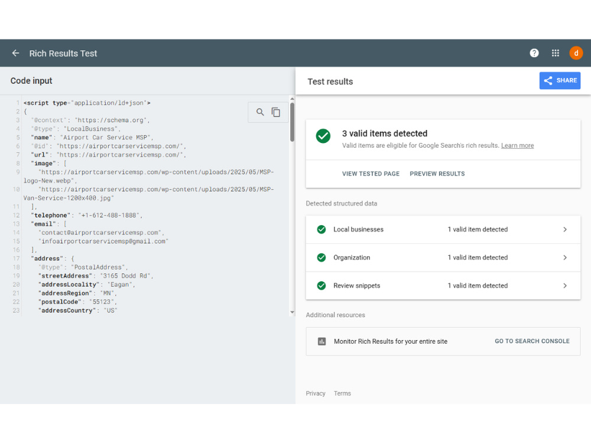Click the "name" line in the code

click(92, 138)
